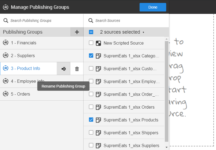The image size is (216, 150).
Task: Expand the 2 sources selected arrow
Action: coord(144,32)
